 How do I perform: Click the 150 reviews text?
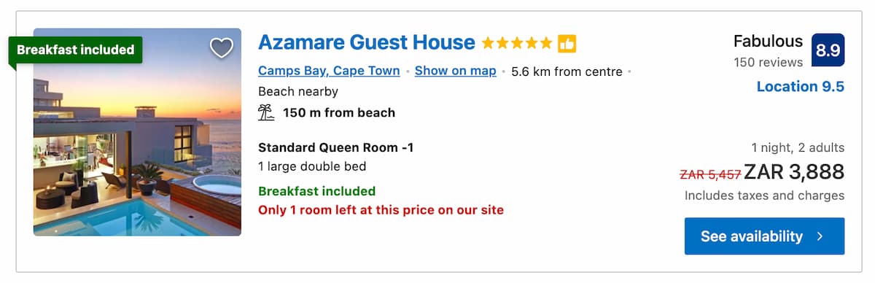click(769, 62)
